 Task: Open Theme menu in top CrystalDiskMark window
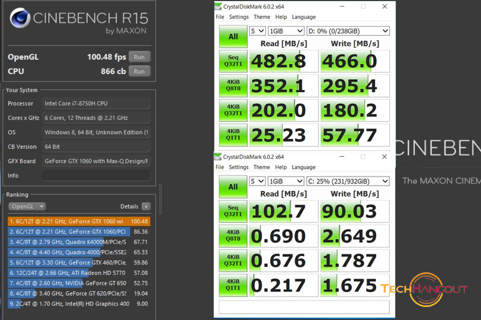262,17
